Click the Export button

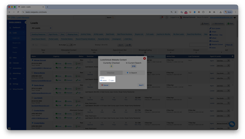[x=205, y=24]
